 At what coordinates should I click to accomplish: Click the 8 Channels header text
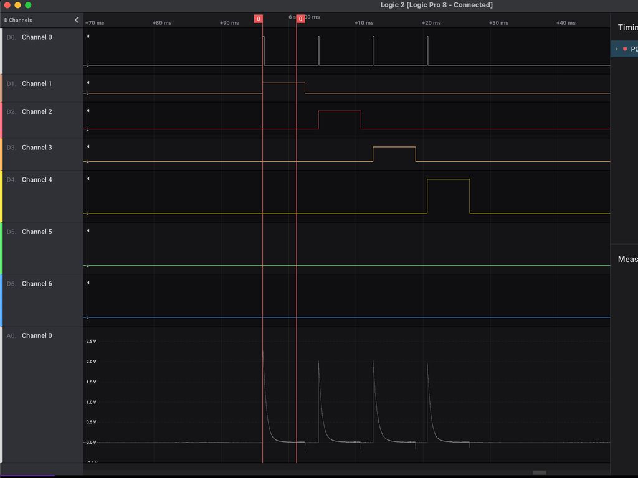point(18,20)
